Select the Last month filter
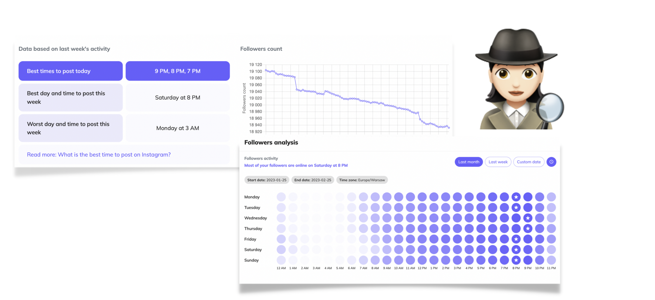The width and height of the screenshot is (655, 300). (x=469, y=162)
